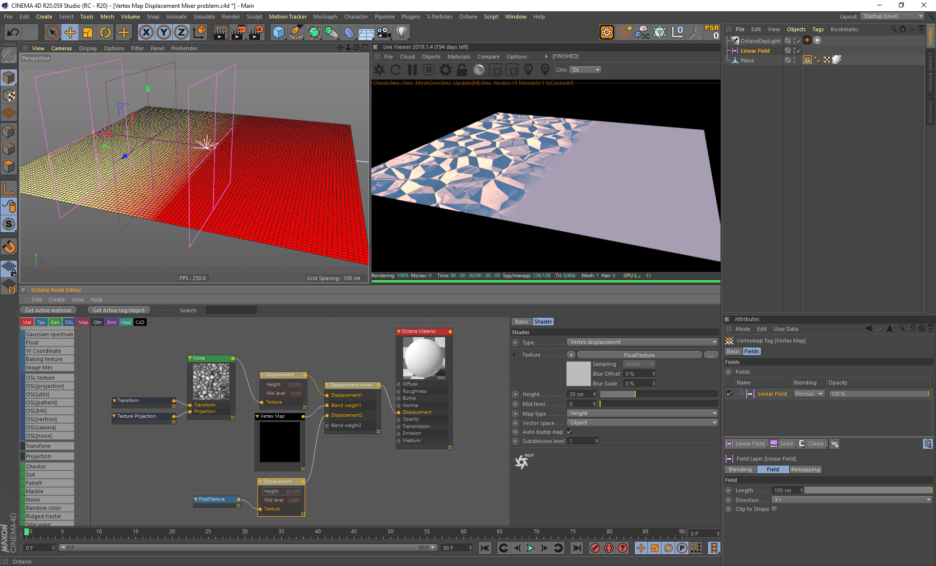
Task: Toggle Linear Field enabled checkmark in Objects
Action: (x=799, y=51)
